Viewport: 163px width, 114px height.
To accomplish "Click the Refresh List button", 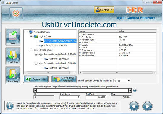I will tap(36, 79).
